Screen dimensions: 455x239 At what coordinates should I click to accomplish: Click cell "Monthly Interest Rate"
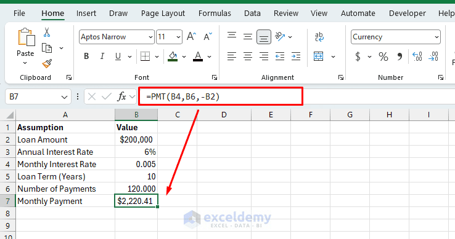click(x=65, y=164)
